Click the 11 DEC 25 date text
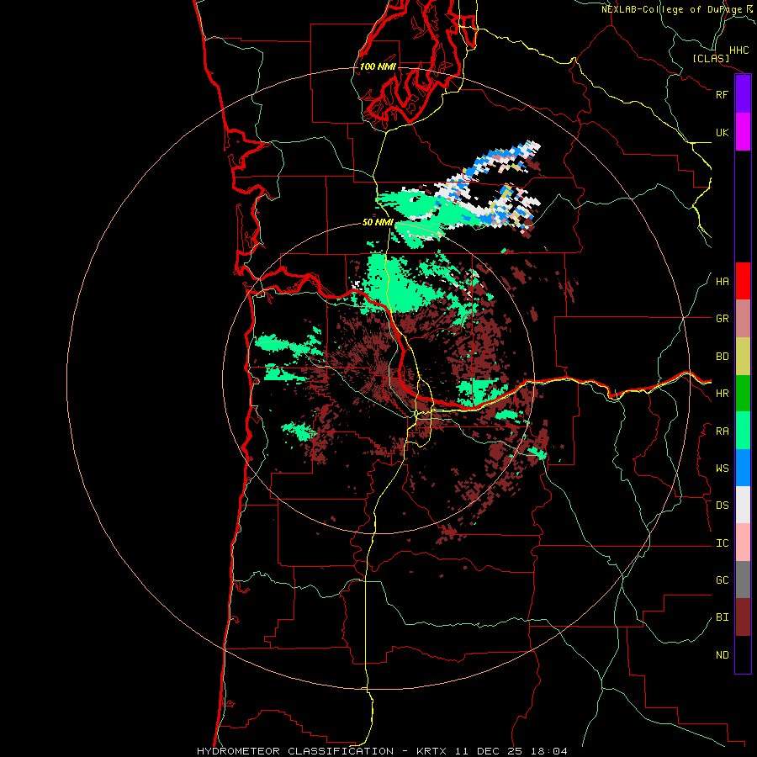This screenshot has height=757, width=757. 488,751
